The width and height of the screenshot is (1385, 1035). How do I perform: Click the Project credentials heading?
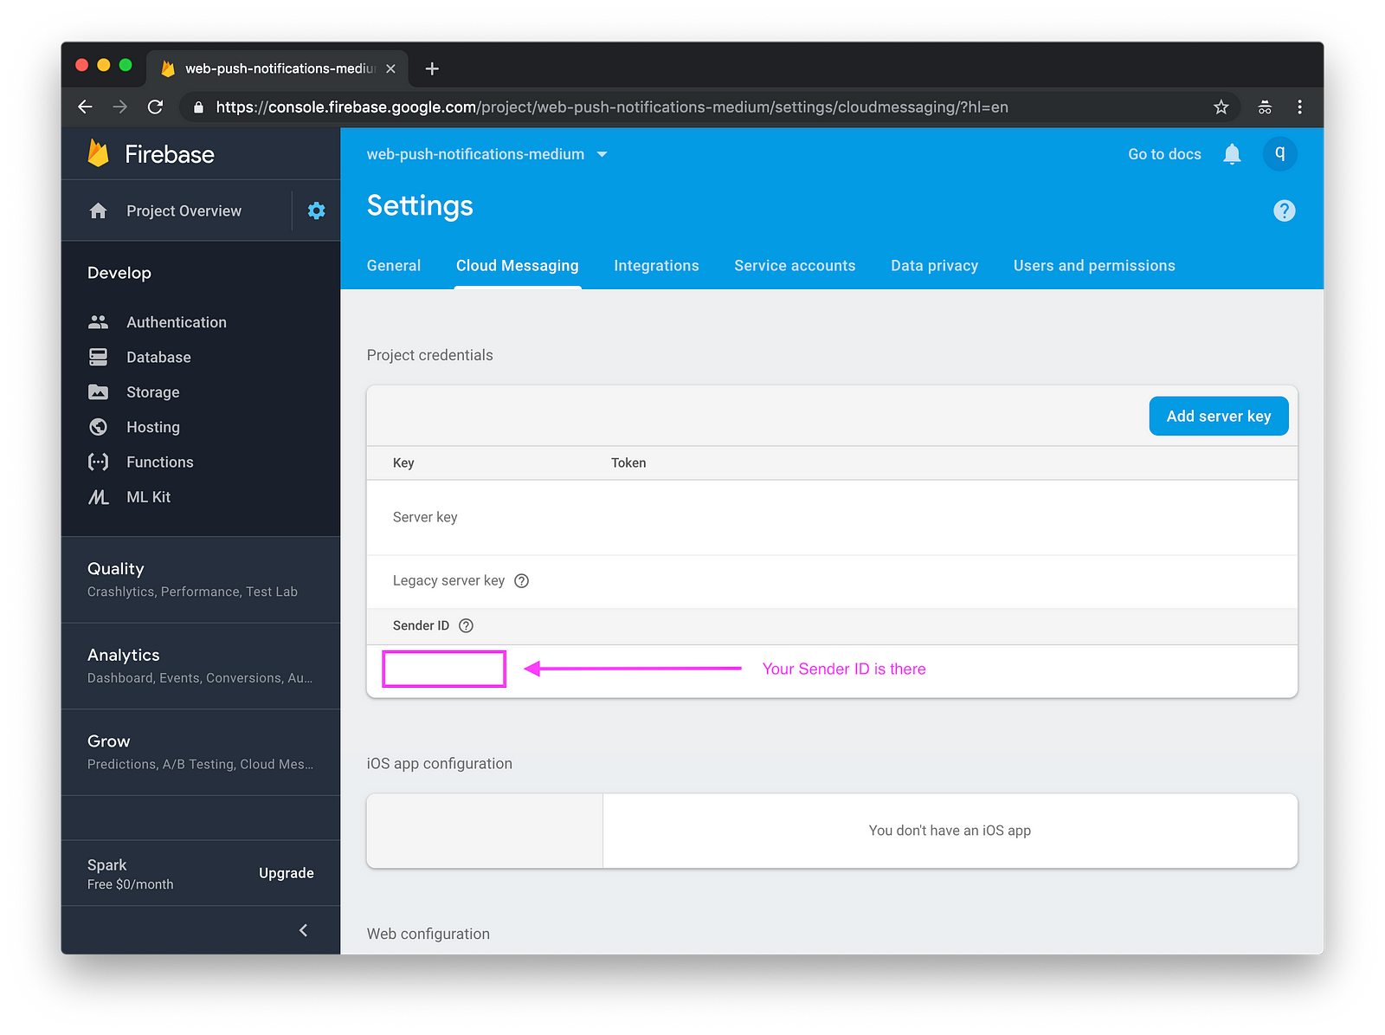pyautogui.click(x=429, y=355)
